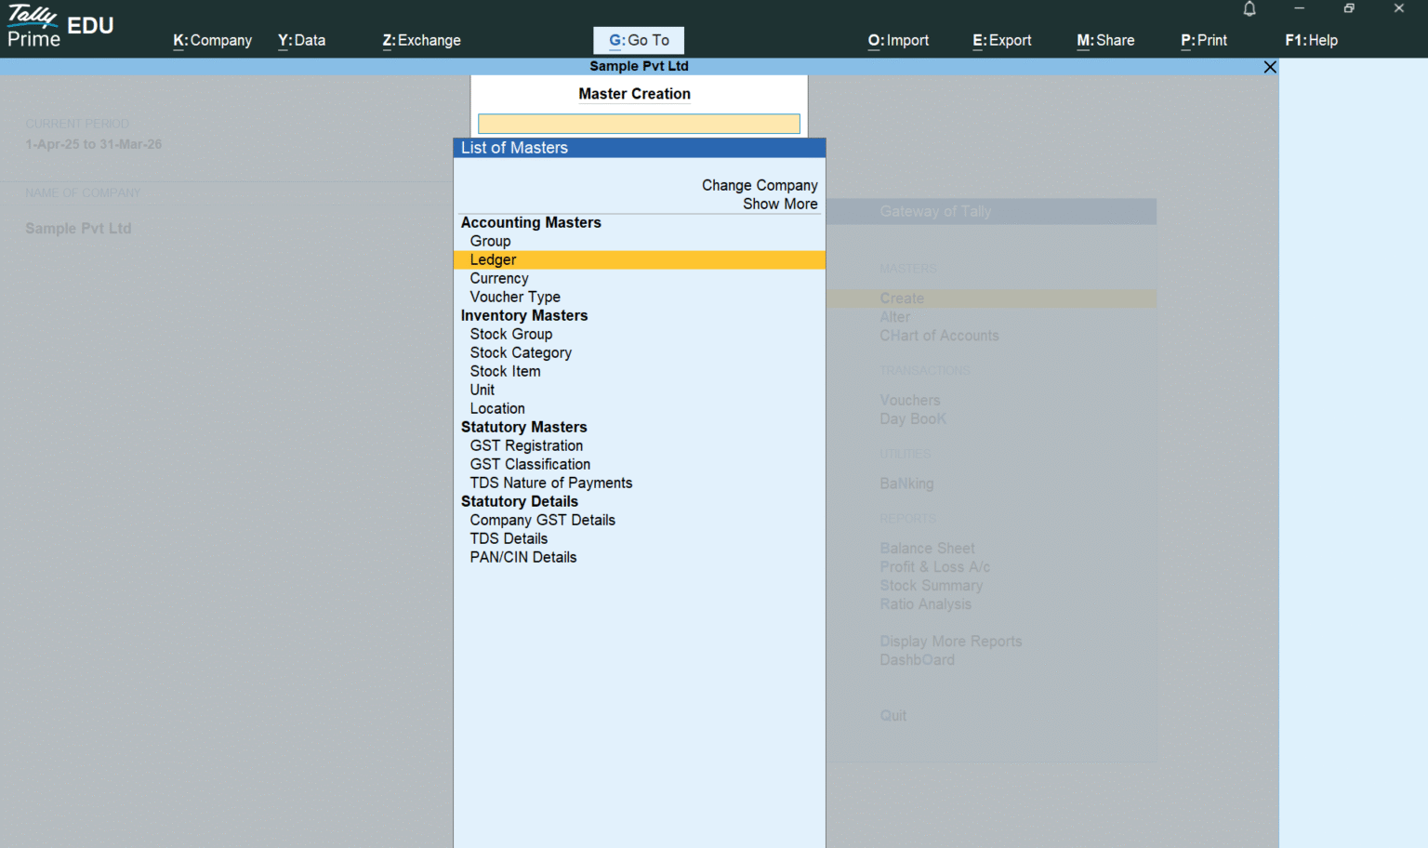
Task: Open the Exchange menu
Action: (421, 40)
